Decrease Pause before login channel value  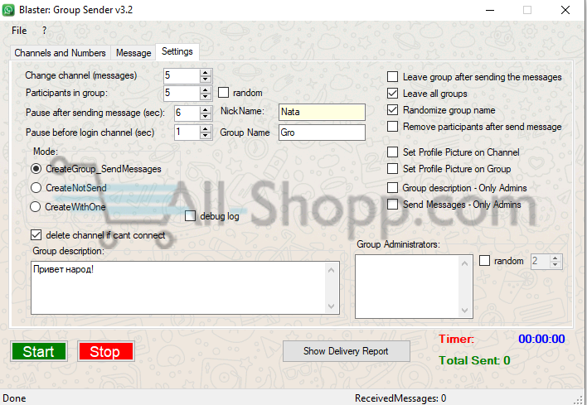(x=206, y=136)
